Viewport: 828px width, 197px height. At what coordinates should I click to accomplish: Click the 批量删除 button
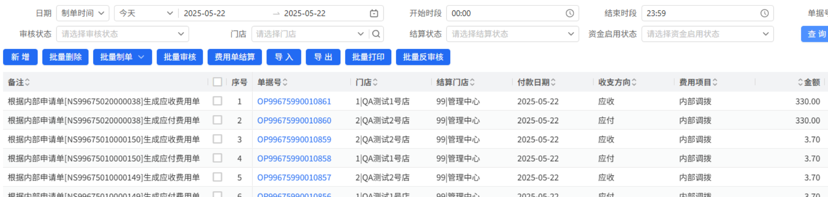click(x=65, y=57)
